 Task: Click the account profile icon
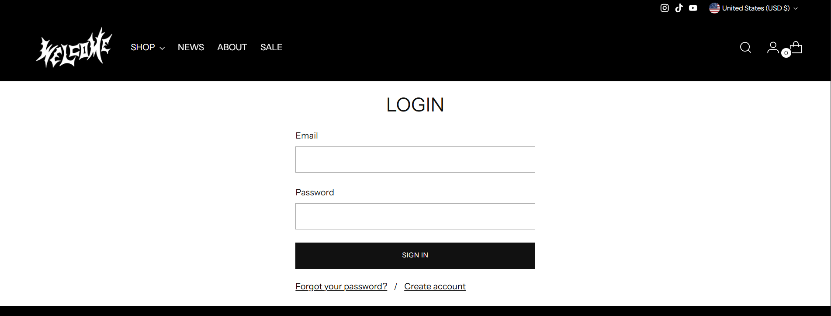point(772,47)
